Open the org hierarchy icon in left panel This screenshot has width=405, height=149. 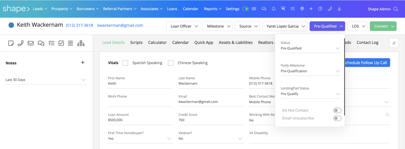[x=81, y=43]
